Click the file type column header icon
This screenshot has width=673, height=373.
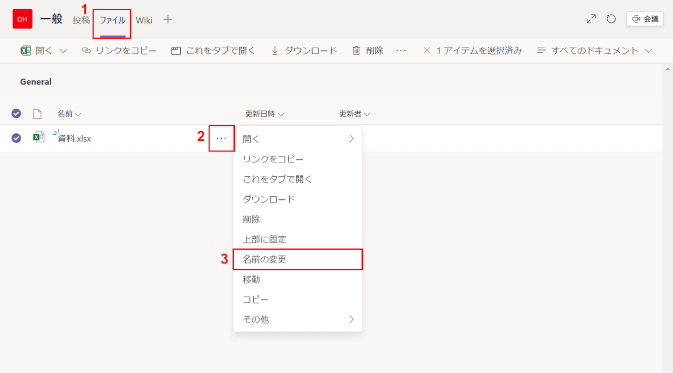pos(37,114)
